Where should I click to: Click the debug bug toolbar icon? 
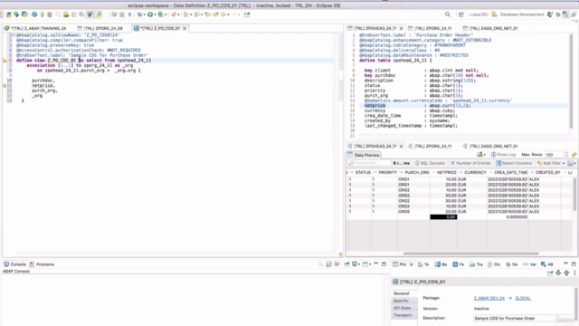pyautogui.click(x=139, y=14)
